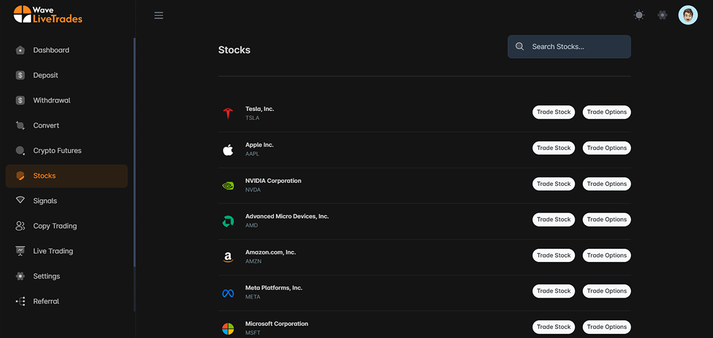713x338 pixels.
Task: Open the gear settings icon in header
Action: coord(662,15)
